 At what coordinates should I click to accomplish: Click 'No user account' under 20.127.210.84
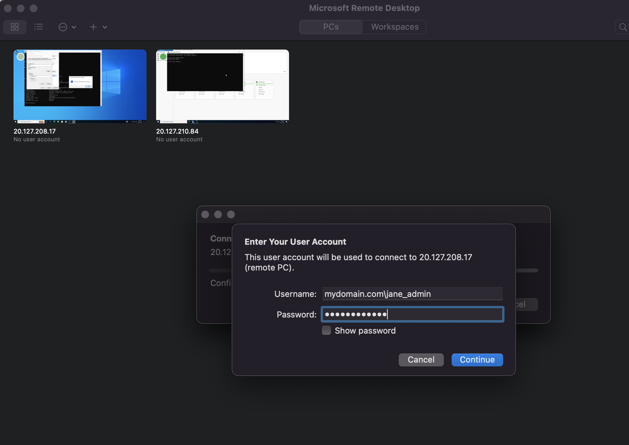click(179, 139)
